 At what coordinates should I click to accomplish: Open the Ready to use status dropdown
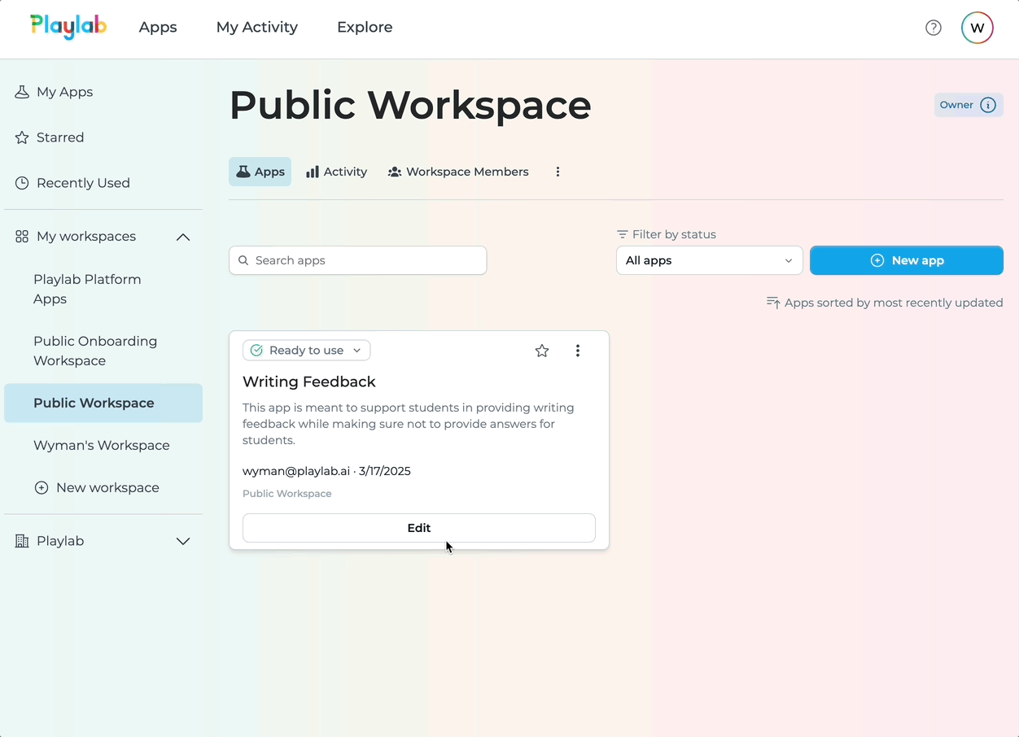click(x=307, y=351)
